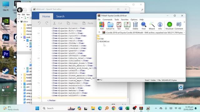Image resolution: width=200 pixels, height=112 pixels.
Task: Switch to Search tab in OpenIV text editor
Action: point(60,16)
